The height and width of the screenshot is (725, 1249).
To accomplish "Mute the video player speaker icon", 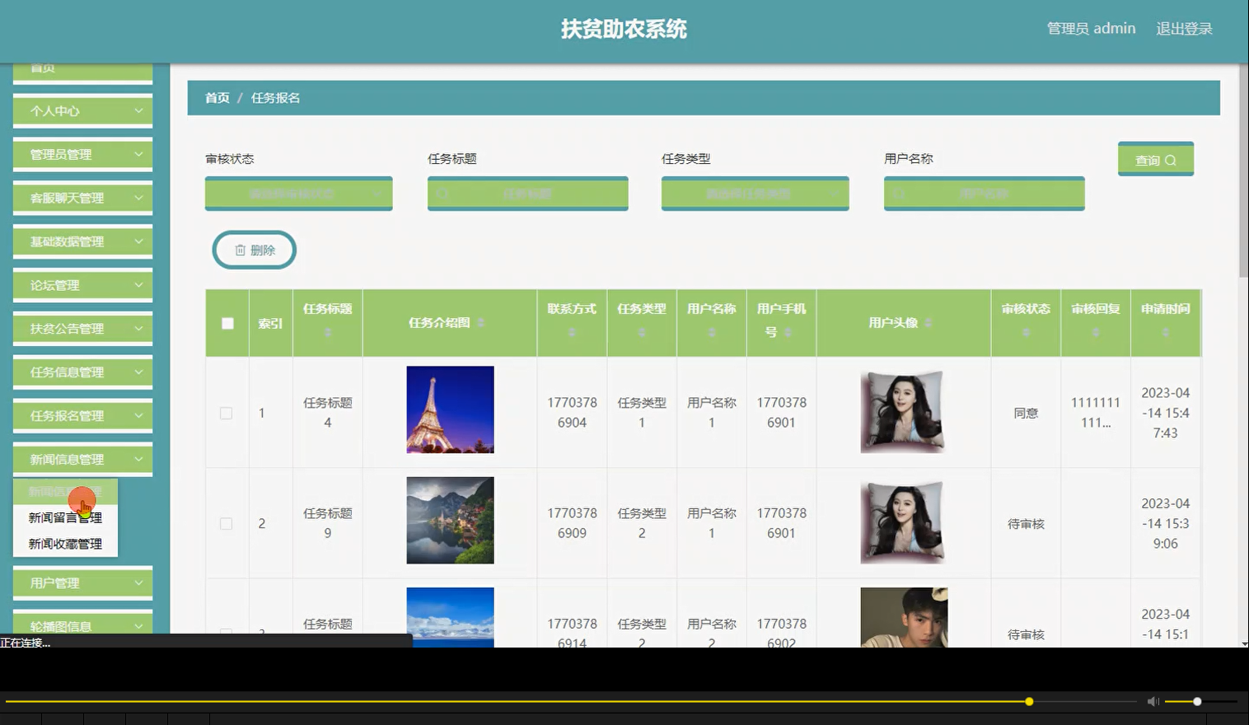I will point(1153,701).
